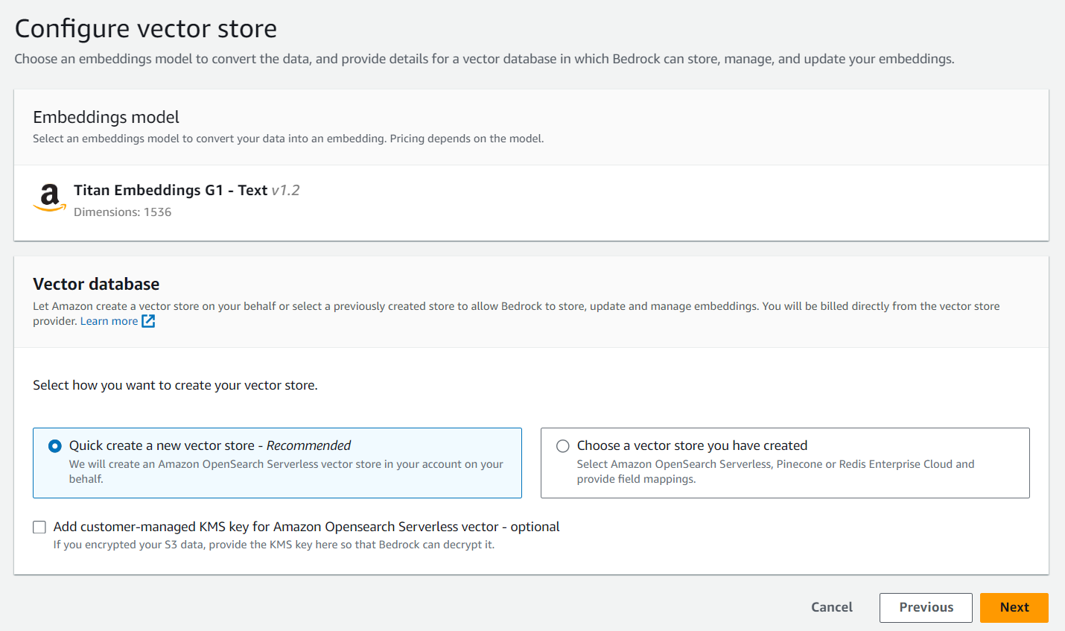Click the Embeddings model section header
The width and height of the screenshot is (1065, 631).
[106, 117]
